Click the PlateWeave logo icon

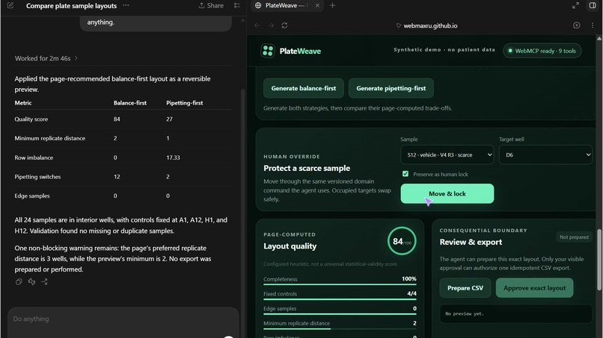click(x=268, y=51)
